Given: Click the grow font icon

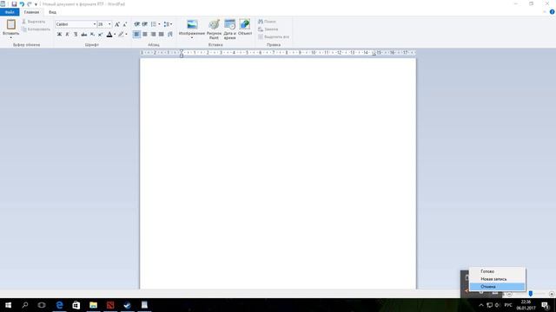Looking at the screenshot, I should pyautogui.click(x=117, y=24).
